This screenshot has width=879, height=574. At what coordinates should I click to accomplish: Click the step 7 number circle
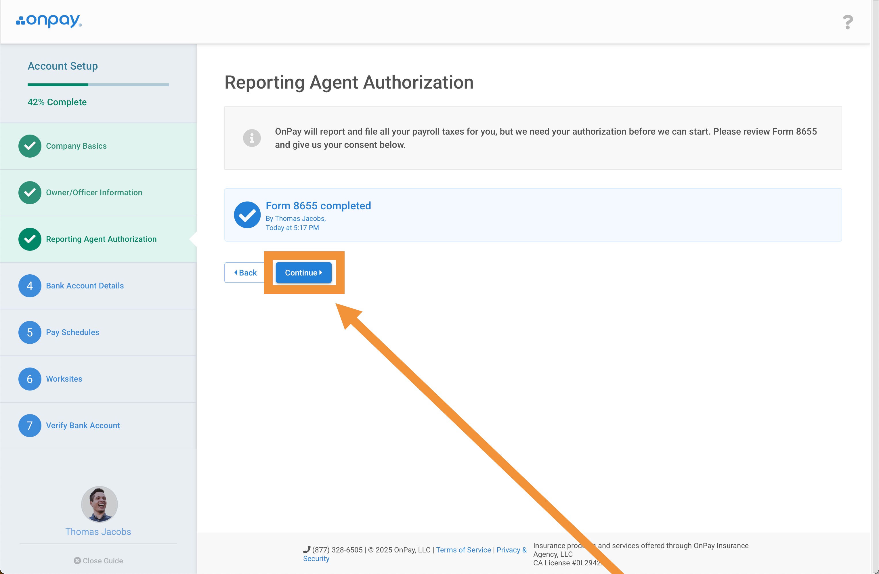coord(30,426)
